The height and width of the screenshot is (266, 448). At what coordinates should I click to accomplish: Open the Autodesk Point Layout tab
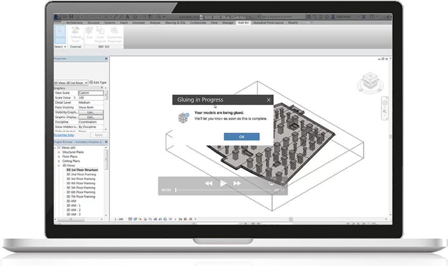[x=268, y=22]
